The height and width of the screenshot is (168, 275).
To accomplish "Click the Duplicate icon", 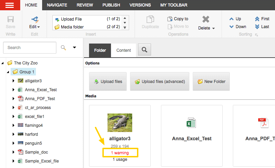I will click(x=150, y=20).
